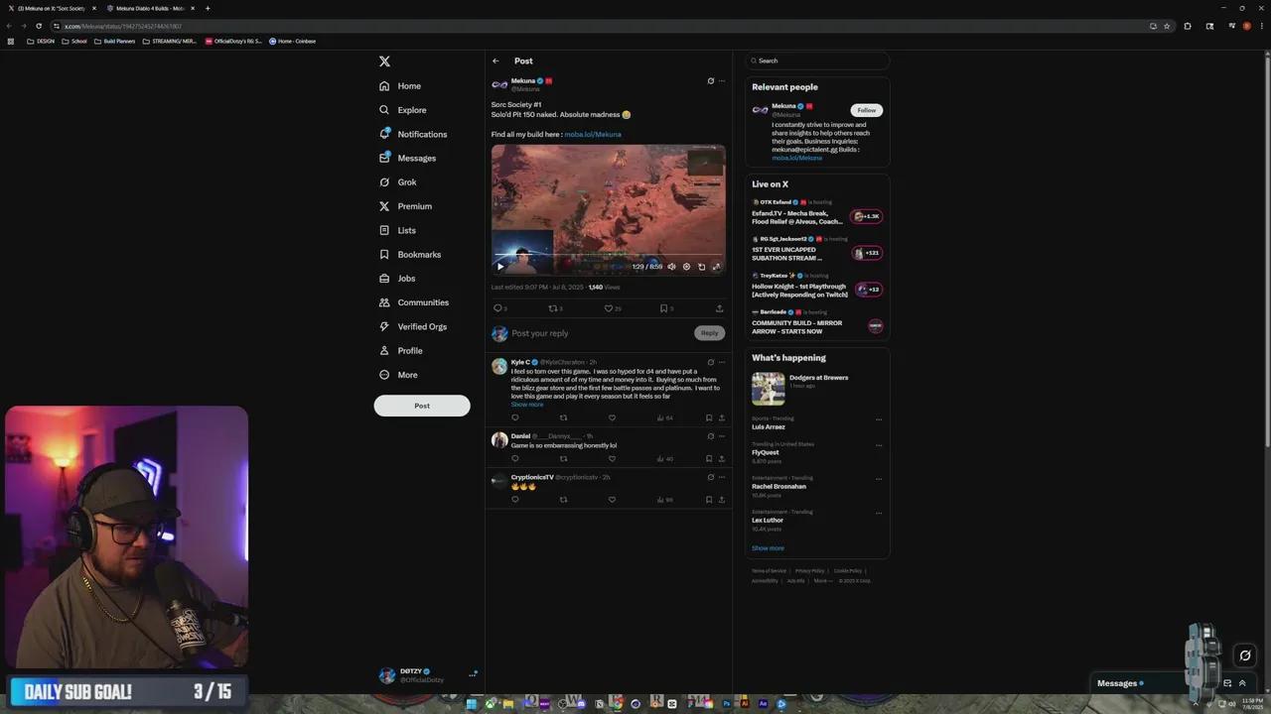Open Explore in the sidebar
The height and width of the screenshot is (714, 1271).
point(403,110)
